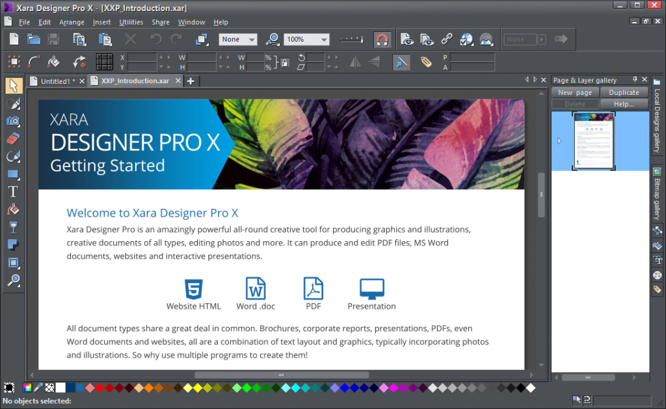
Task: Expand the page layers triangle in gallery
Action: 559,141
